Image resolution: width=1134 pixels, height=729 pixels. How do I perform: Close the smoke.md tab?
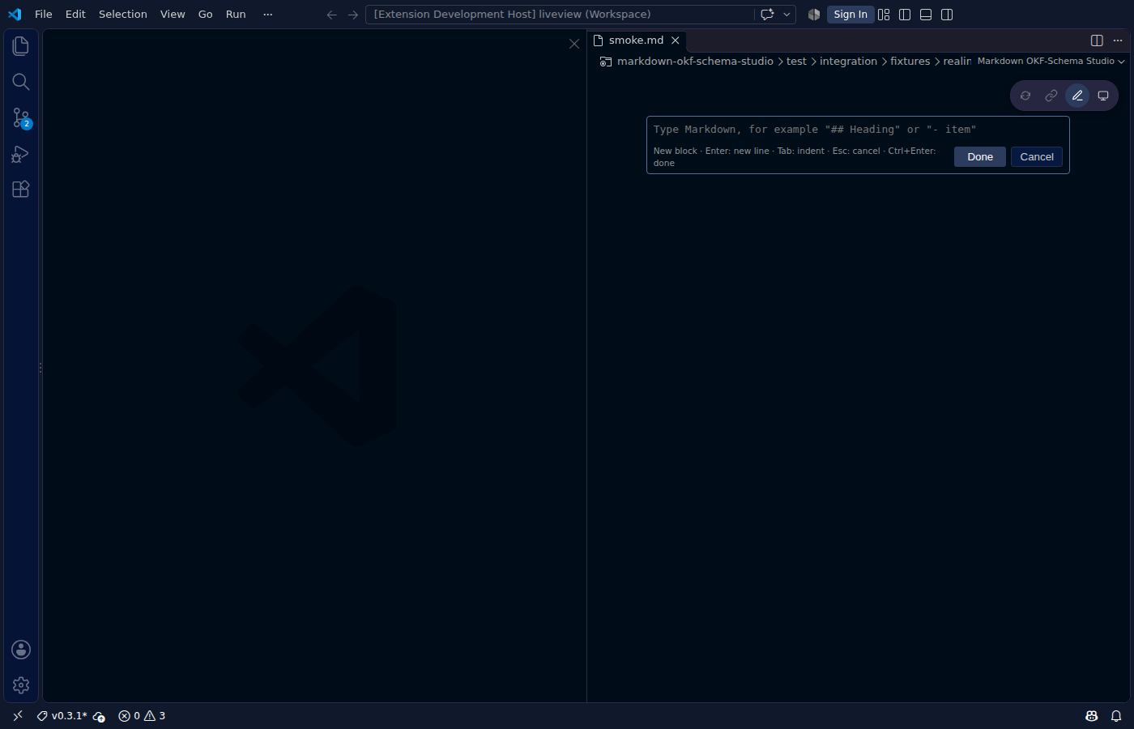tap(676, 40)
